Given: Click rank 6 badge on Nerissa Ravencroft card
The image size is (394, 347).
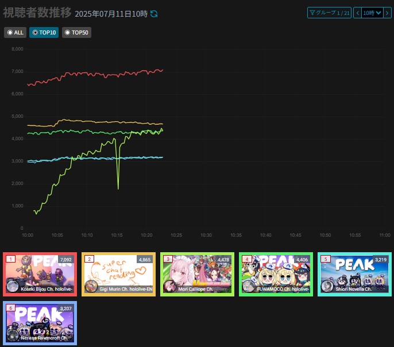Looking at the screenshot, I should point(10,308).
